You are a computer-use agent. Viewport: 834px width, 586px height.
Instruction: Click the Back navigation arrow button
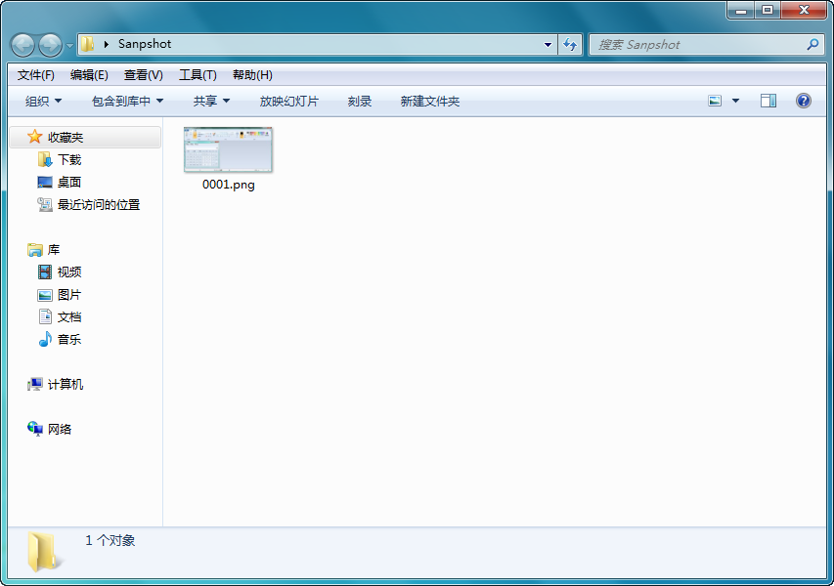22,45
